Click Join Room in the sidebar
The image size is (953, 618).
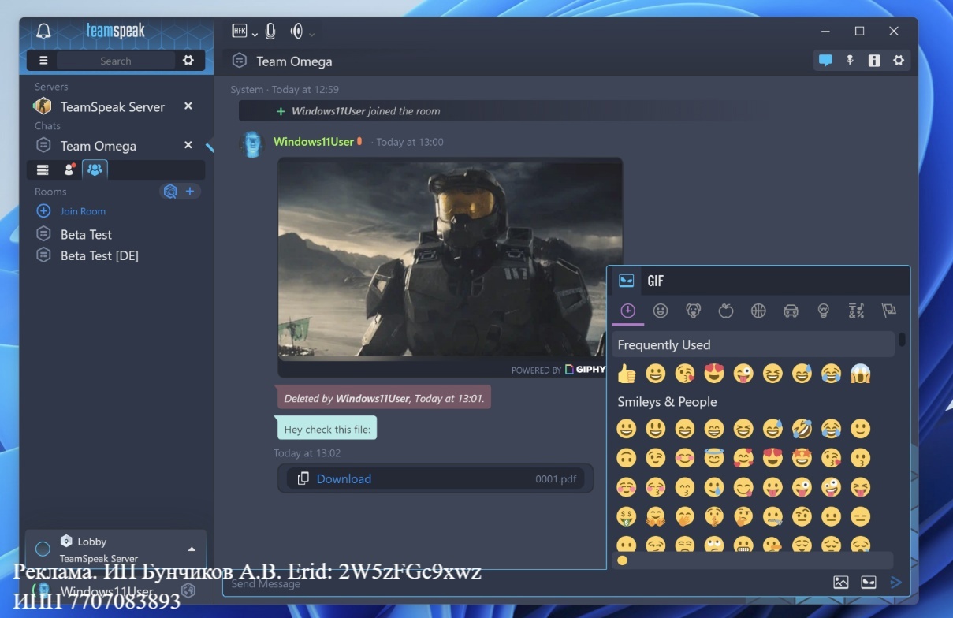coord(82,210)
